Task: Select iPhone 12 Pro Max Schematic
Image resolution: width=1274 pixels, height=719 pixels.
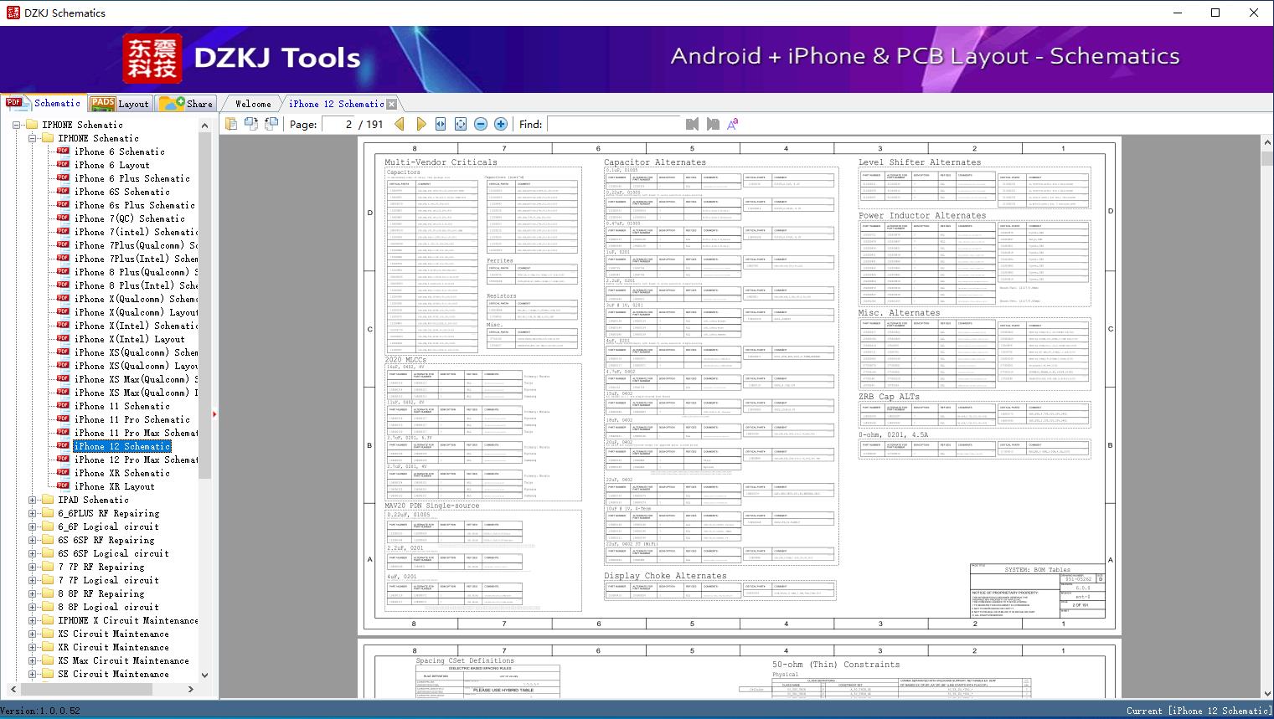Action: click(136, 460)
